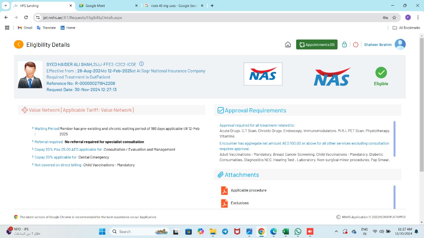424x238 pixels.
Task: Click the info icon beside member ID
Action: coord(141,64)
